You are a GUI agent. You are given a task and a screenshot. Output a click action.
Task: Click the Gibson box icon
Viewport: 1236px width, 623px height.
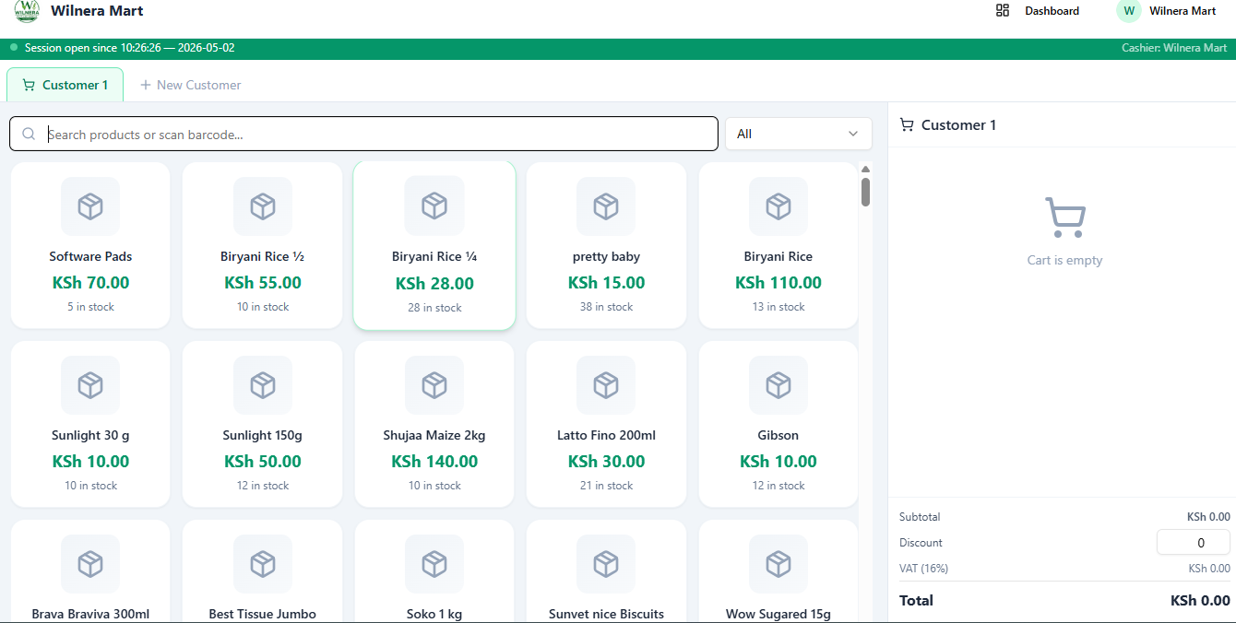[x=778, y=385]
